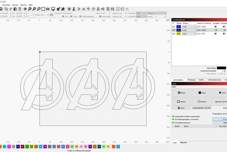Disable Ausgewählte Grafiken ausschneiden toggle

[x=173, y=117]
